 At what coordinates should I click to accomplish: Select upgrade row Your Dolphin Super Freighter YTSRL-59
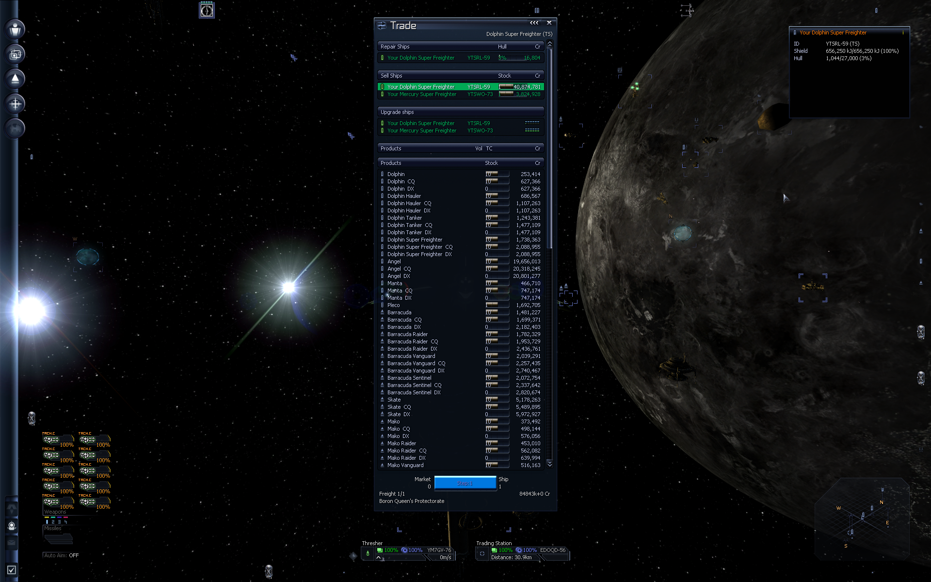pos(461,123)
